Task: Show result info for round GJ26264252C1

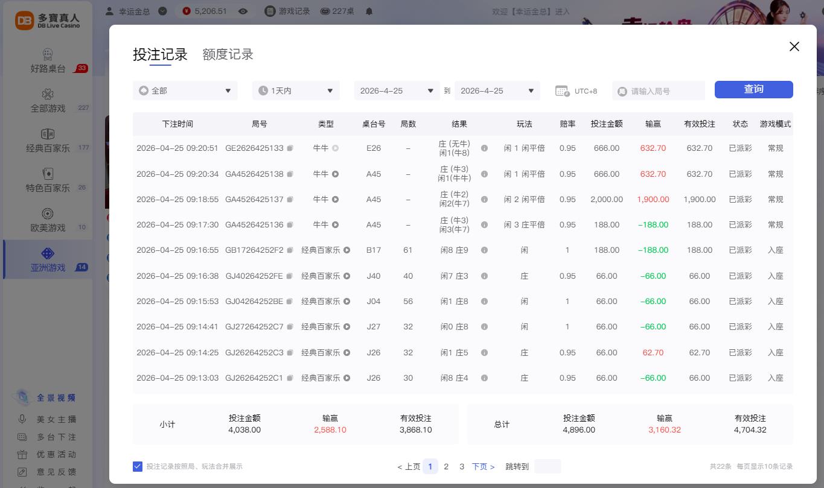Action: coord(484,378)
